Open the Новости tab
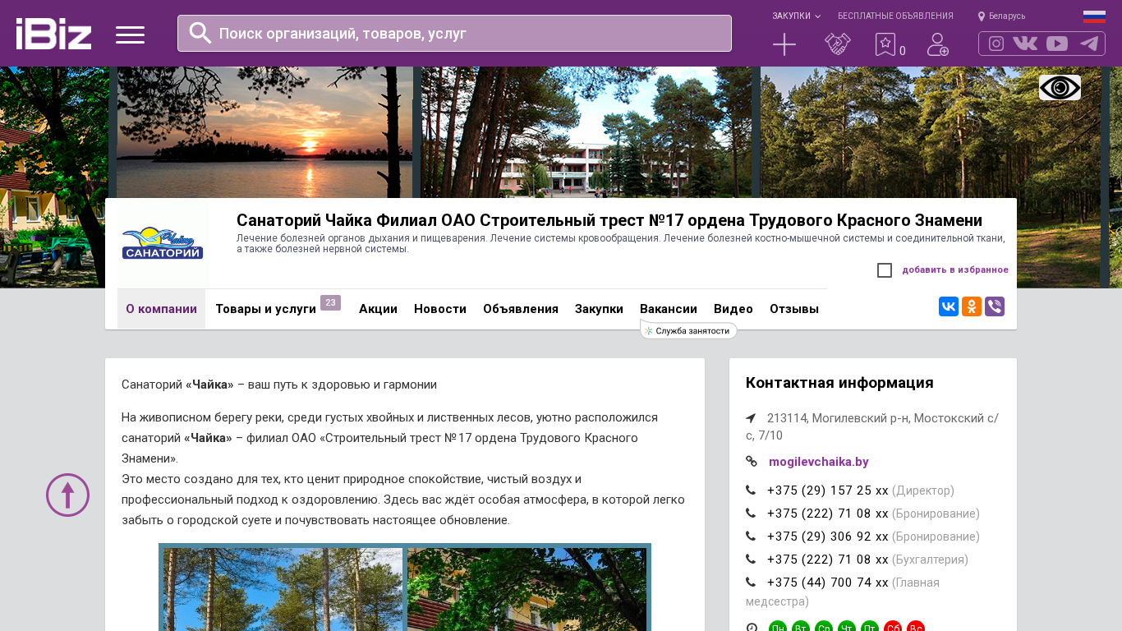 click(x=440, y=309)
